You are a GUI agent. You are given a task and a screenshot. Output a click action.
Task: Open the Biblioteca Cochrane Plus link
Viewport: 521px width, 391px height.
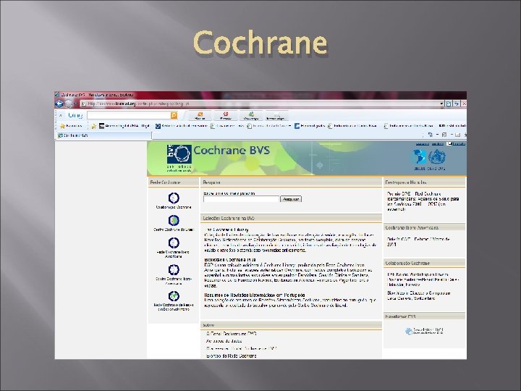(230, 259)
